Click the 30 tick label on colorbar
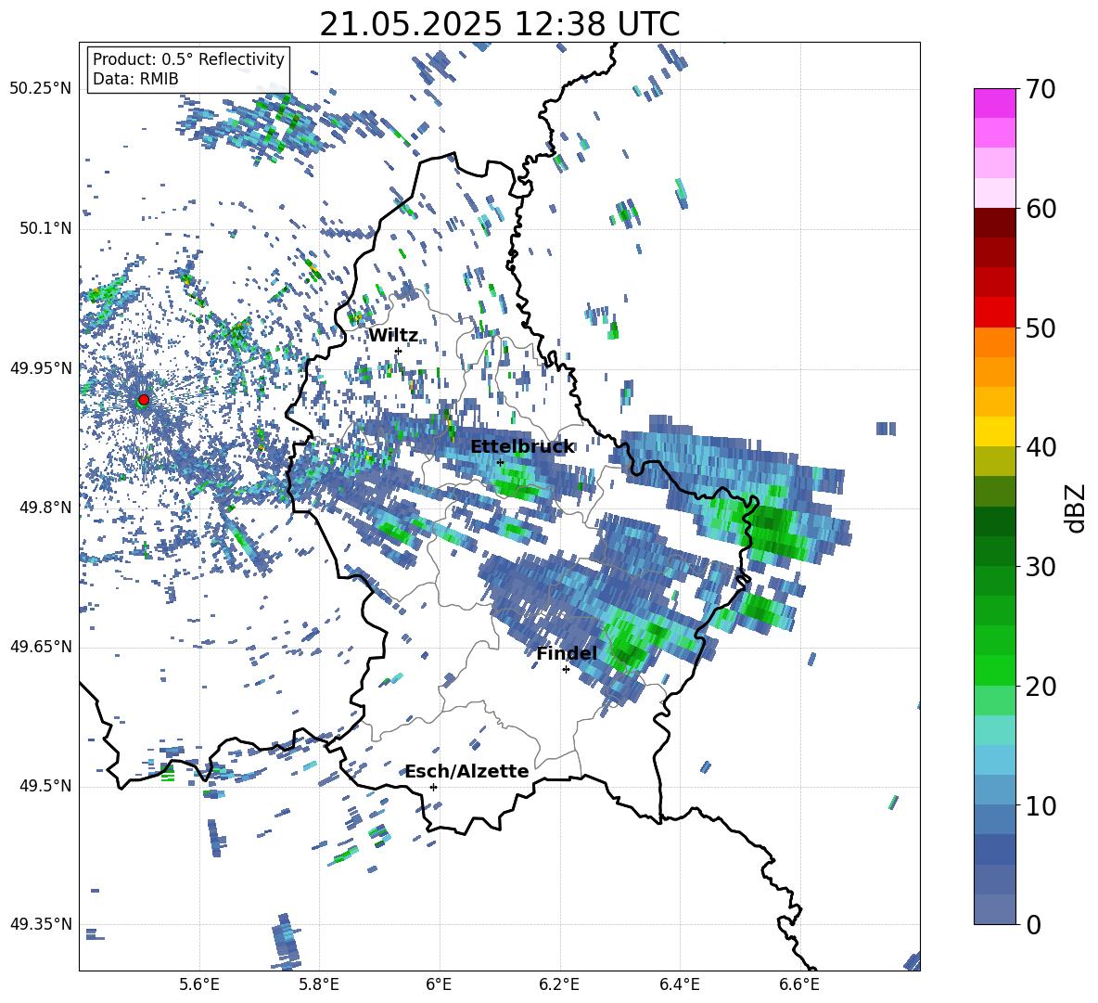Image resolution: width=1098 pixels, height=1003 pixels. pyautogui.click(x=1041, y=567)
